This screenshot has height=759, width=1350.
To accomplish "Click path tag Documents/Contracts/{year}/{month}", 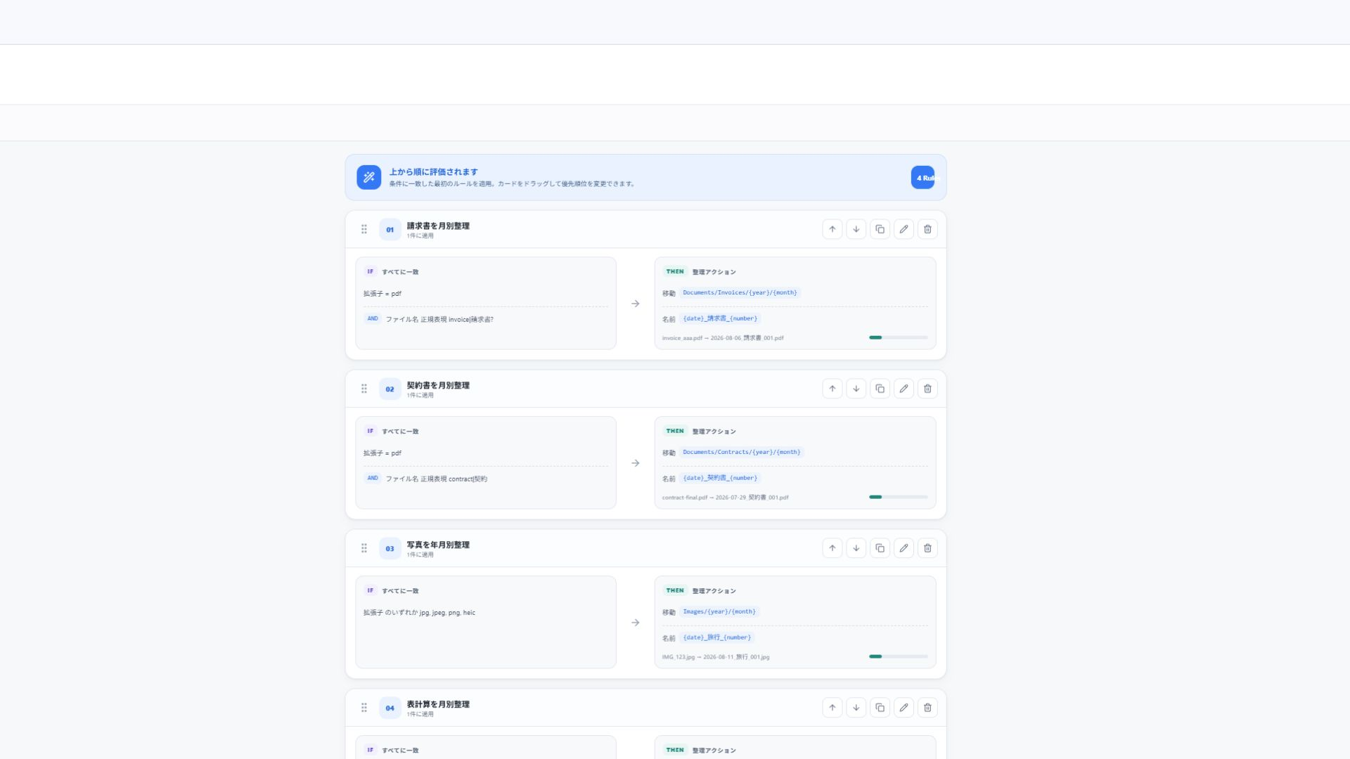I will 741,452.
